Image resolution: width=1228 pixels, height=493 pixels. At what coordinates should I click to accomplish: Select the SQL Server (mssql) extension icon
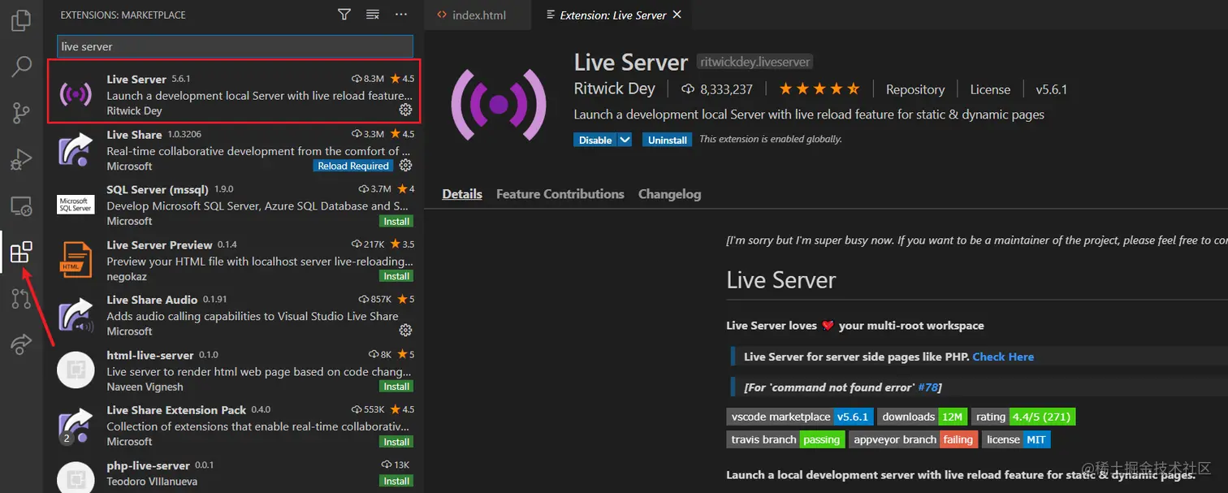76,205
